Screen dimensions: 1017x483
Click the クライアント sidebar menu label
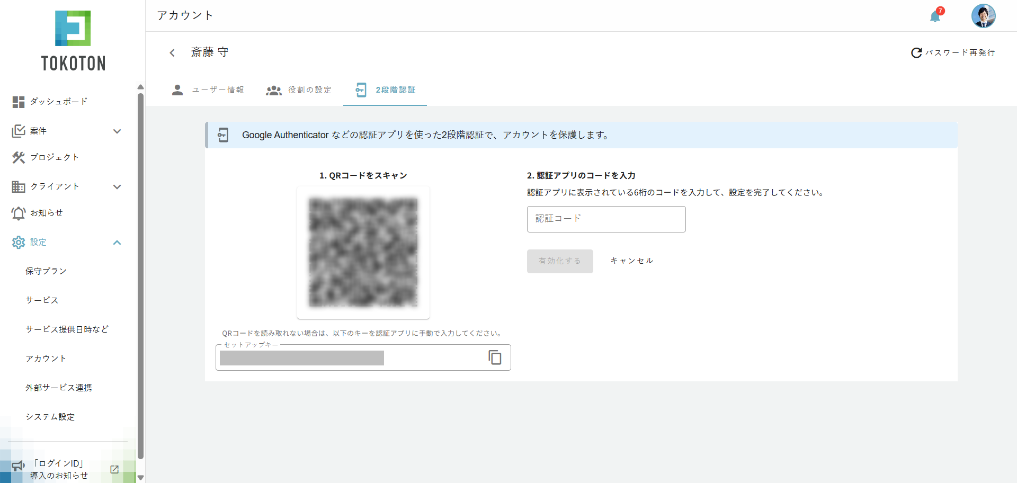coord(55,186)
